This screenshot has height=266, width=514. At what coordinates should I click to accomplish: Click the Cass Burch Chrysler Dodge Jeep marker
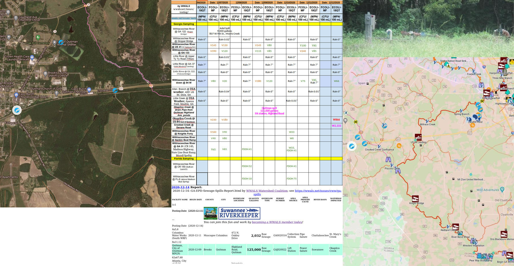[x=16, y=95]
